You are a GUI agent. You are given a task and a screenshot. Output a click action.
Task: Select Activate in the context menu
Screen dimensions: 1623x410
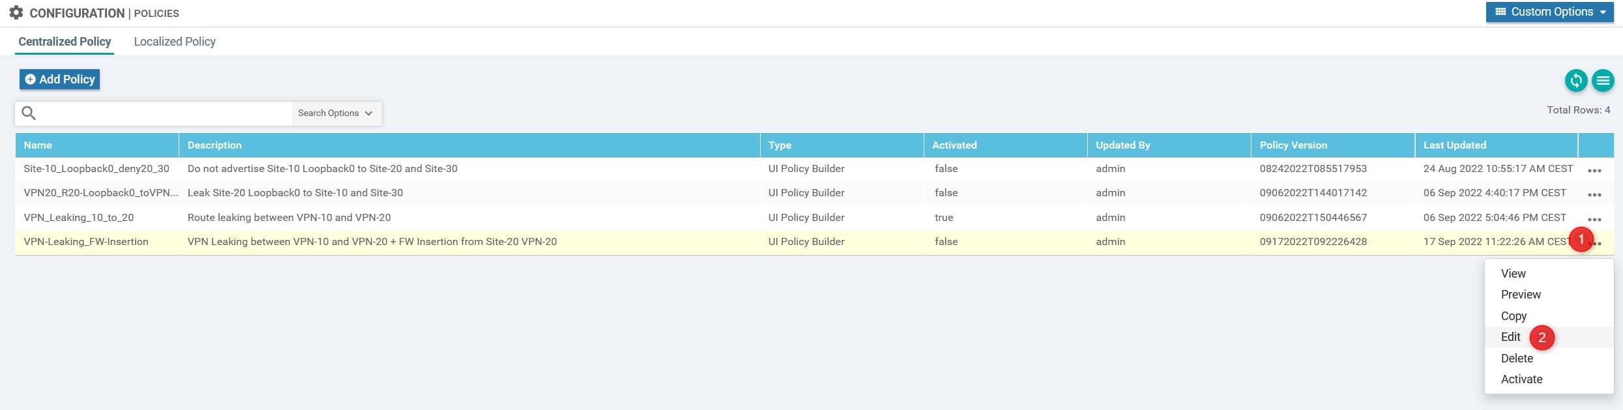1521,379
